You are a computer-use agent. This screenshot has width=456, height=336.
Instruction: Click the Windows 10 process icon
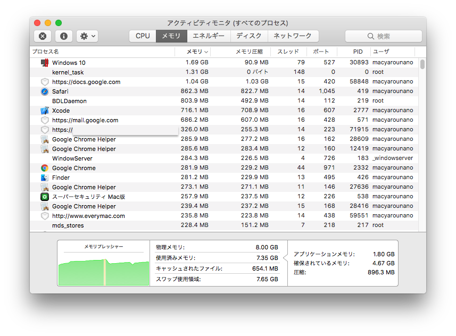(45, 63)
